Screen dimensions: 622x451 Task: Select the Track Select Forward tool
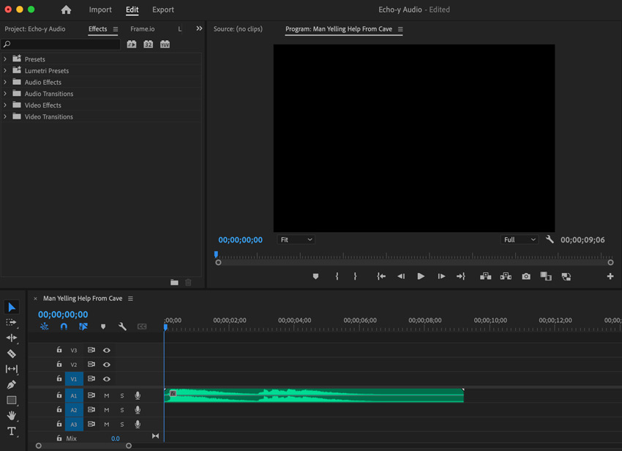pyautogui.click(x=12, y=322)
